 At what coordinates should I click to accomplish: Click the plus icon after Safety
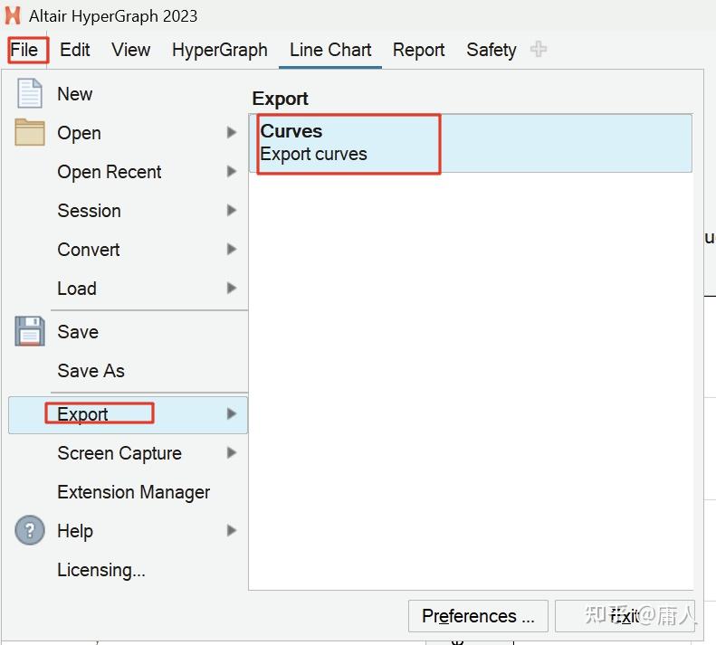pyautogui.click(x=539, y=50)
